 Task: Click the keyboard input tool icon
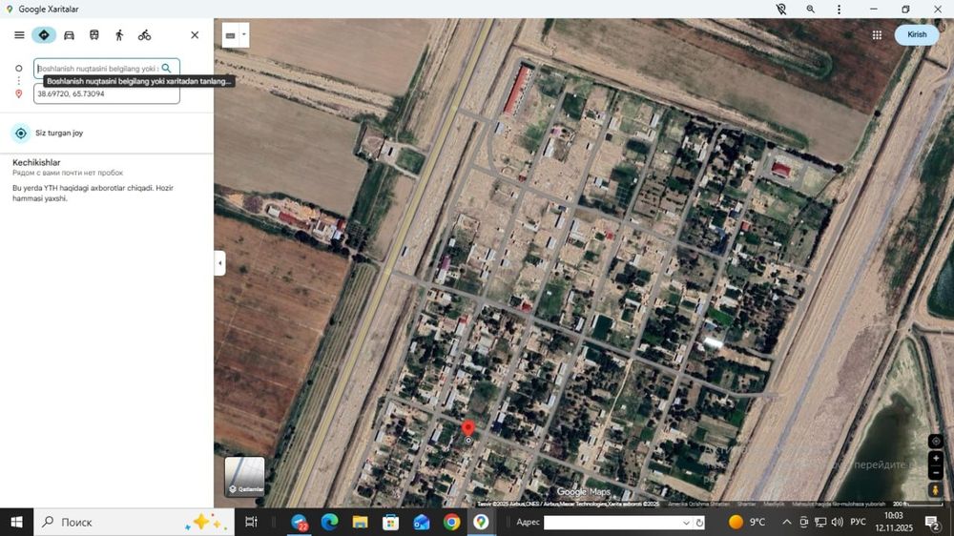coord(231,35)
